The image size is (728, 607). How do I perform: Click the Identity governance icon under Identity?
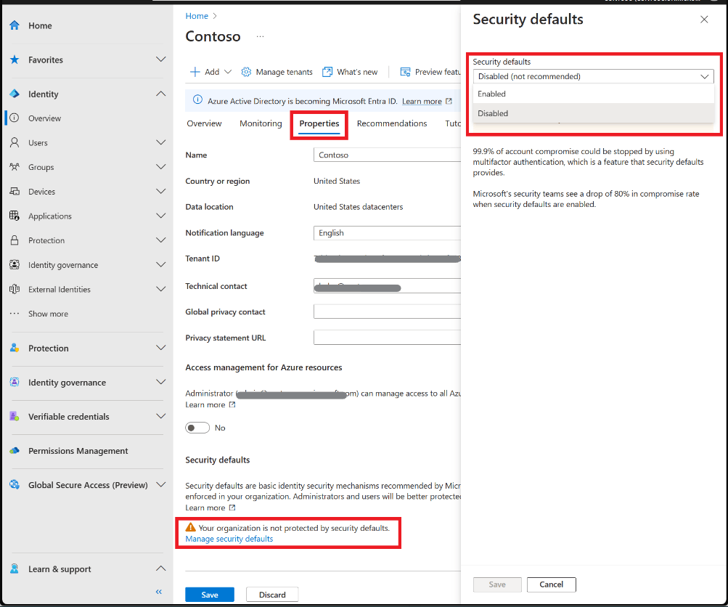click(15, 265)
